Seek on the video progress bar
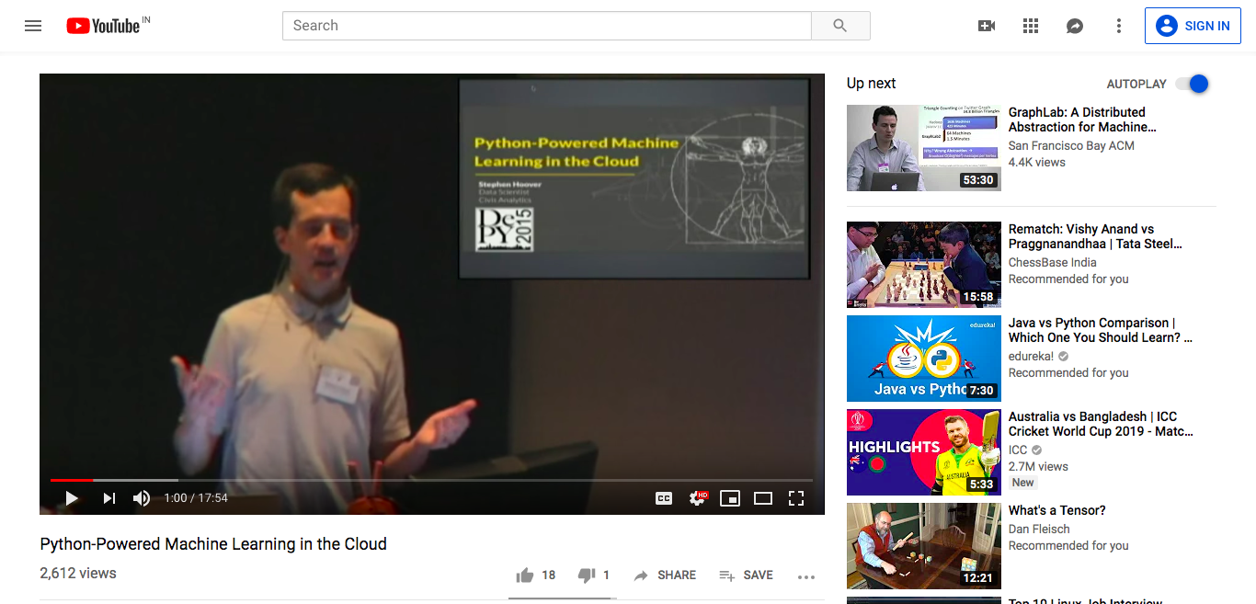The width and height of the screenshot is (1256, 604). [431, 480]
